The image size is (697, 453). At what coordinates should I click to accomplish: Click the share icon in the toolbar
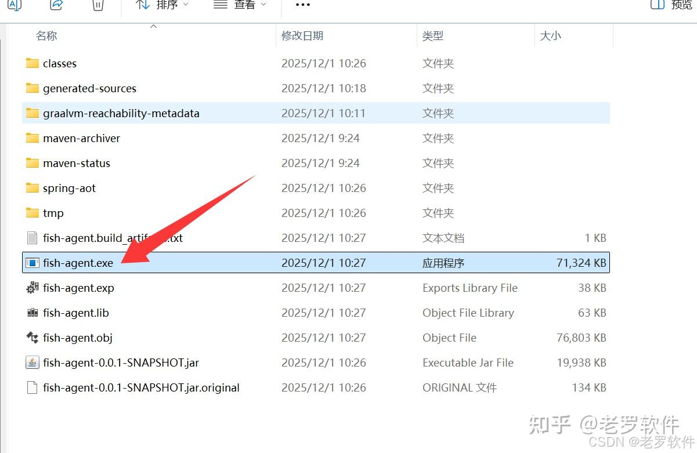click(56, 5)
